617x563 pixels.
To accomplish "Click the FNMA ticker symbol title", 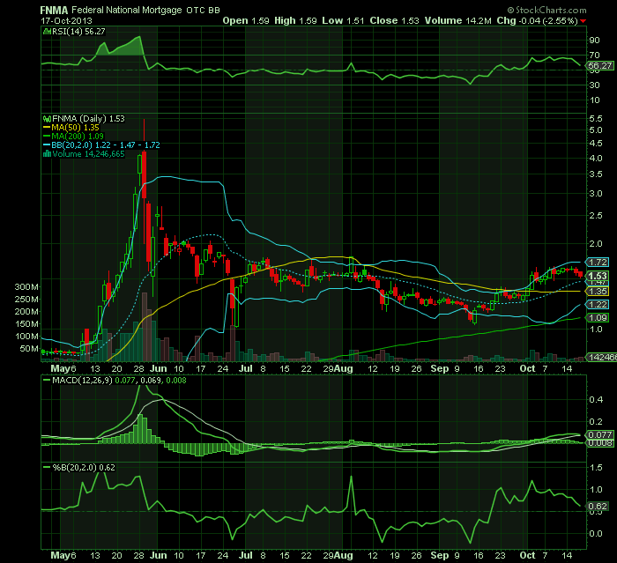I will [x=54, y=10].
